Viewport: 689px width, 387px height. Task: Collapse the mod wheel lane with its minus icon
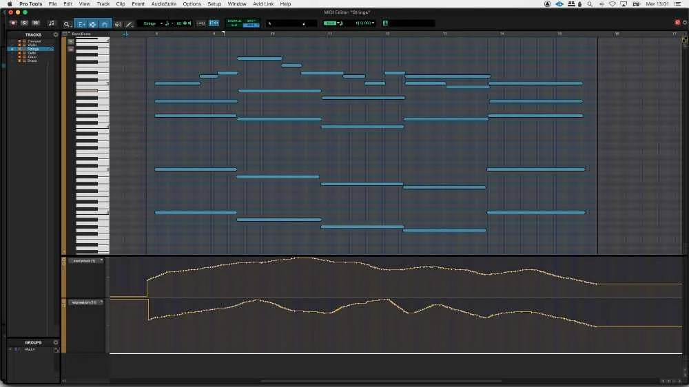click(64, 259)
